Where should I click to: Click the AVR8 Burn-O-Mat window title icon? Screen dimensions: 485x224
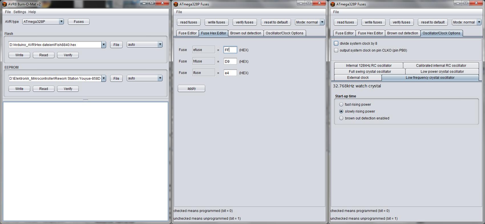click(x=5, y=4)
